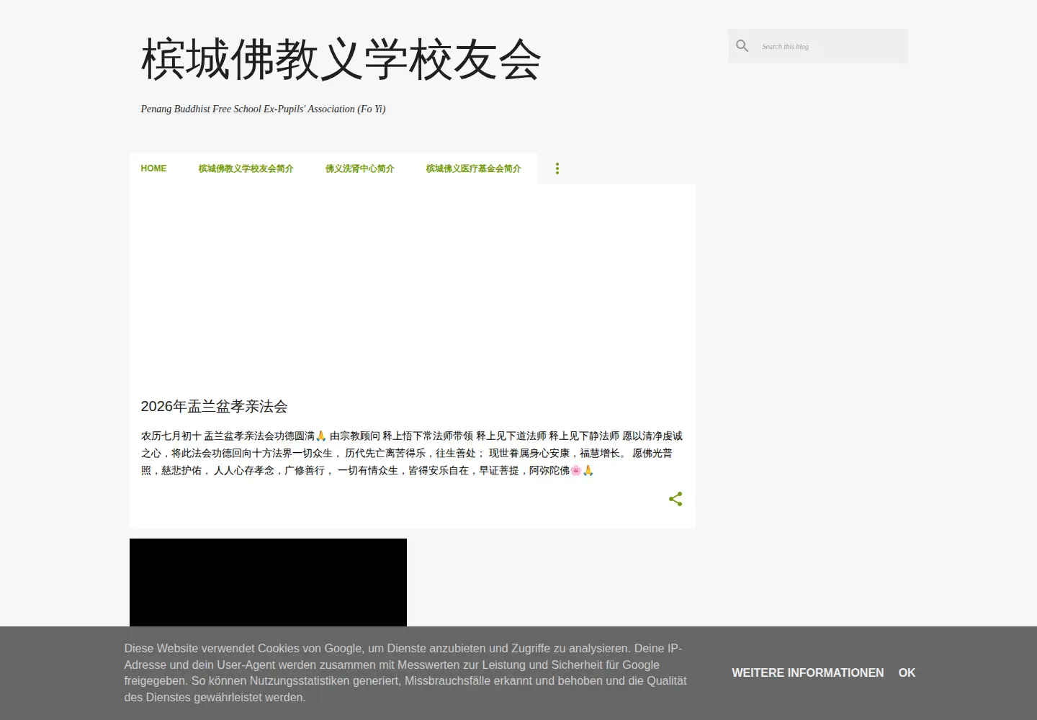Open the HOME tab
The height and width of the screenshot is (720, 1037).
click(x=153, y=168)
